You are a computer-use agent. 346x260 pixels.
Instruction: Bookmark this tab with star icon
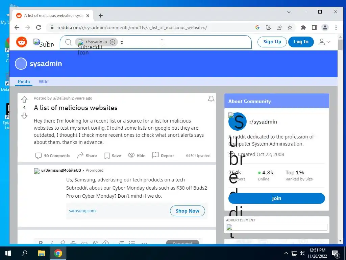click(x=290, y=27)
